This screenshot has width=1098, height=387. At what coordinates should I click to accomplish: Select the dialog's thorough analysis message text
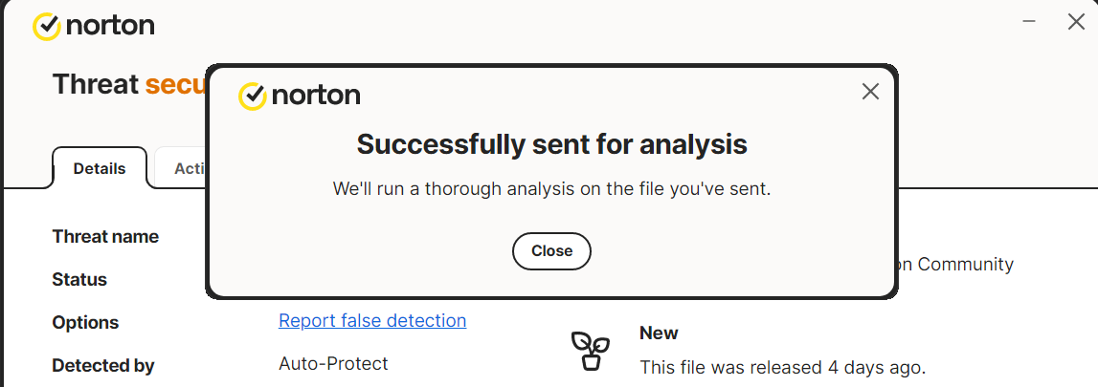point(551,189)
